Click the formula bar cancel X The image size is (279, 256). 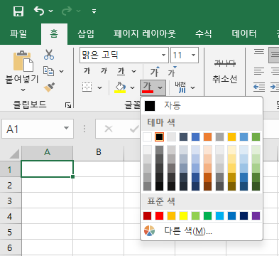[109, 129]
